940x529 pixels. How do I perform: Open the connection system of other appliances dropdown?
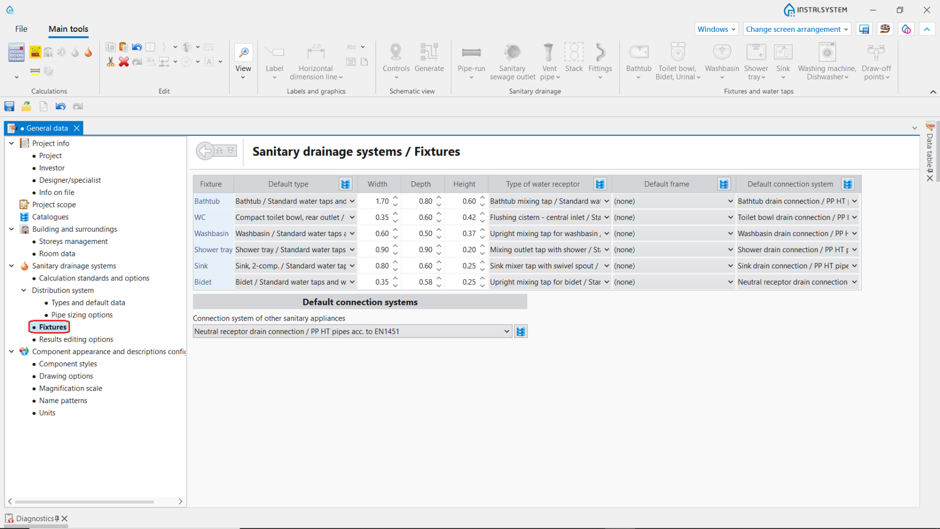tap(507, 332)
